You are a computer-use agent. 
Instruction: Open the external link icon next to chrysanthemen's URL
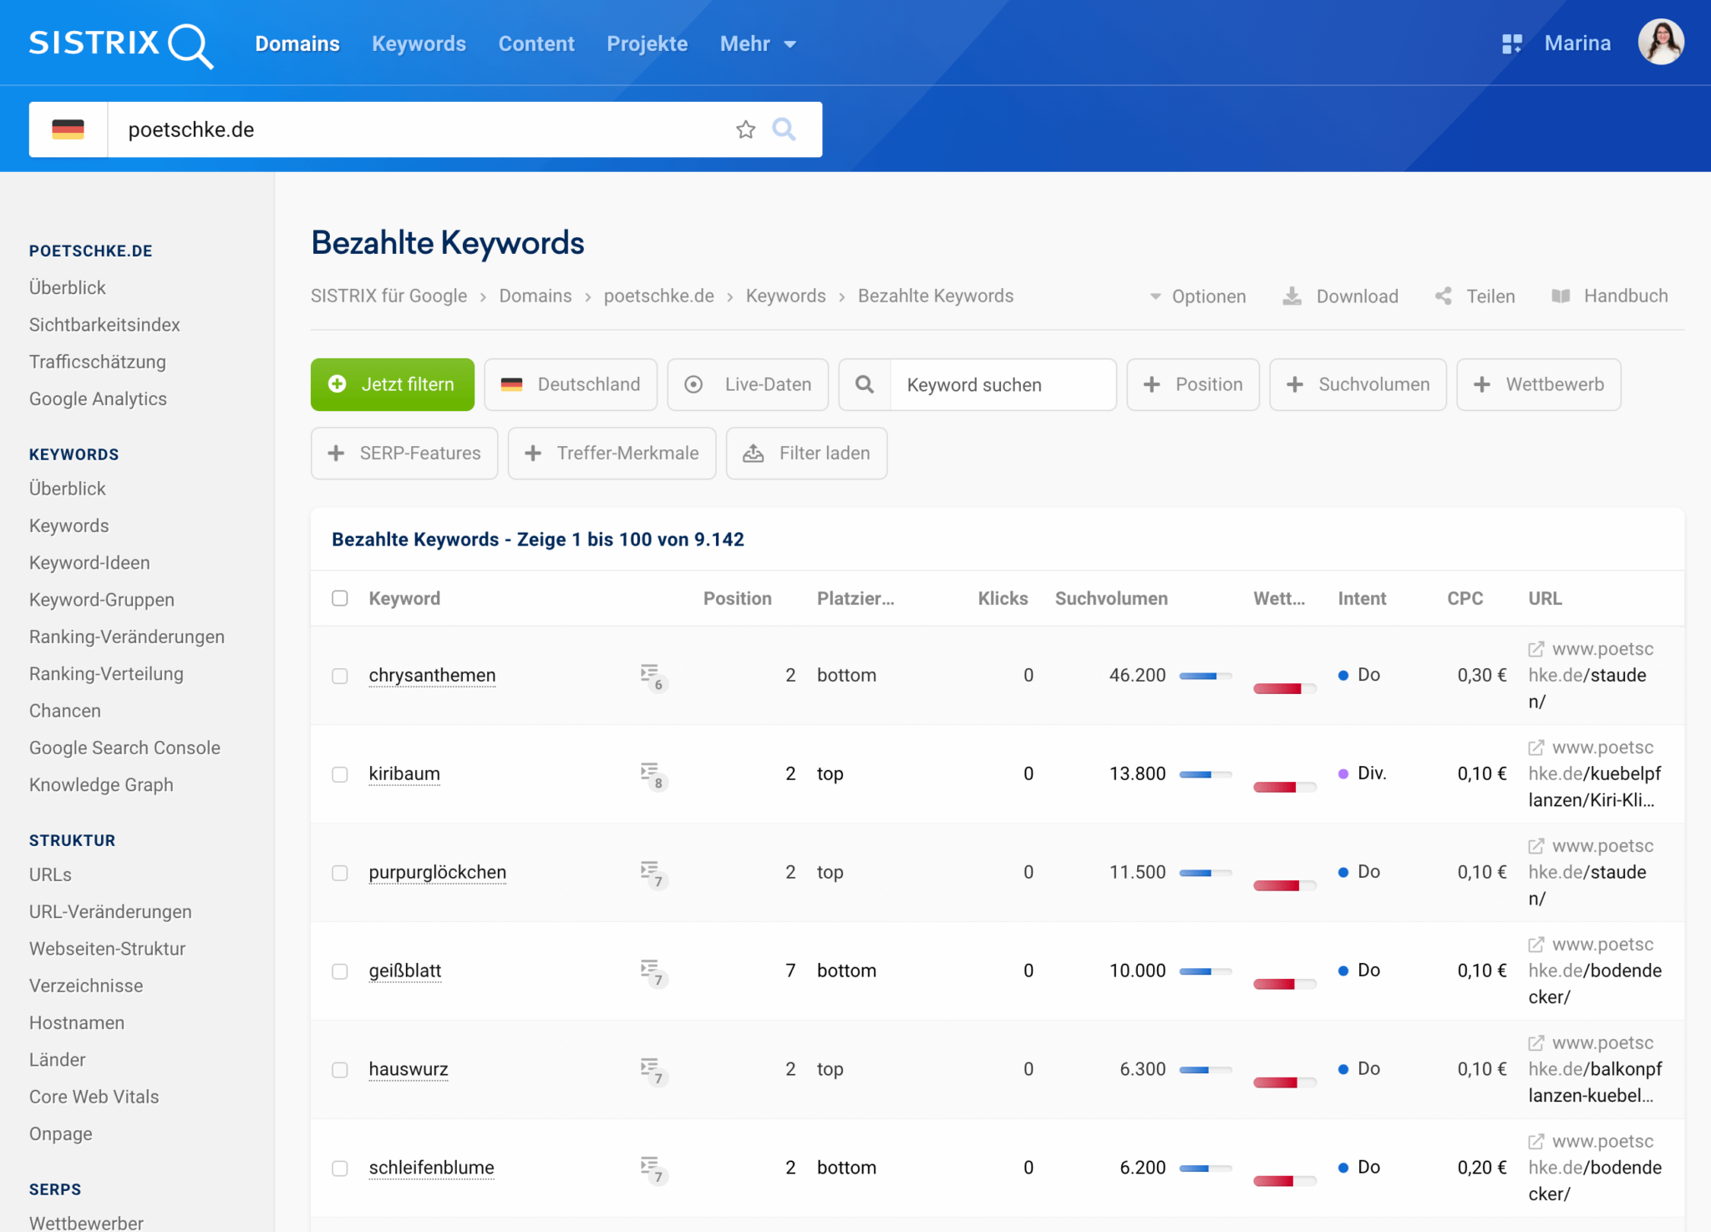coord(1535,648)
